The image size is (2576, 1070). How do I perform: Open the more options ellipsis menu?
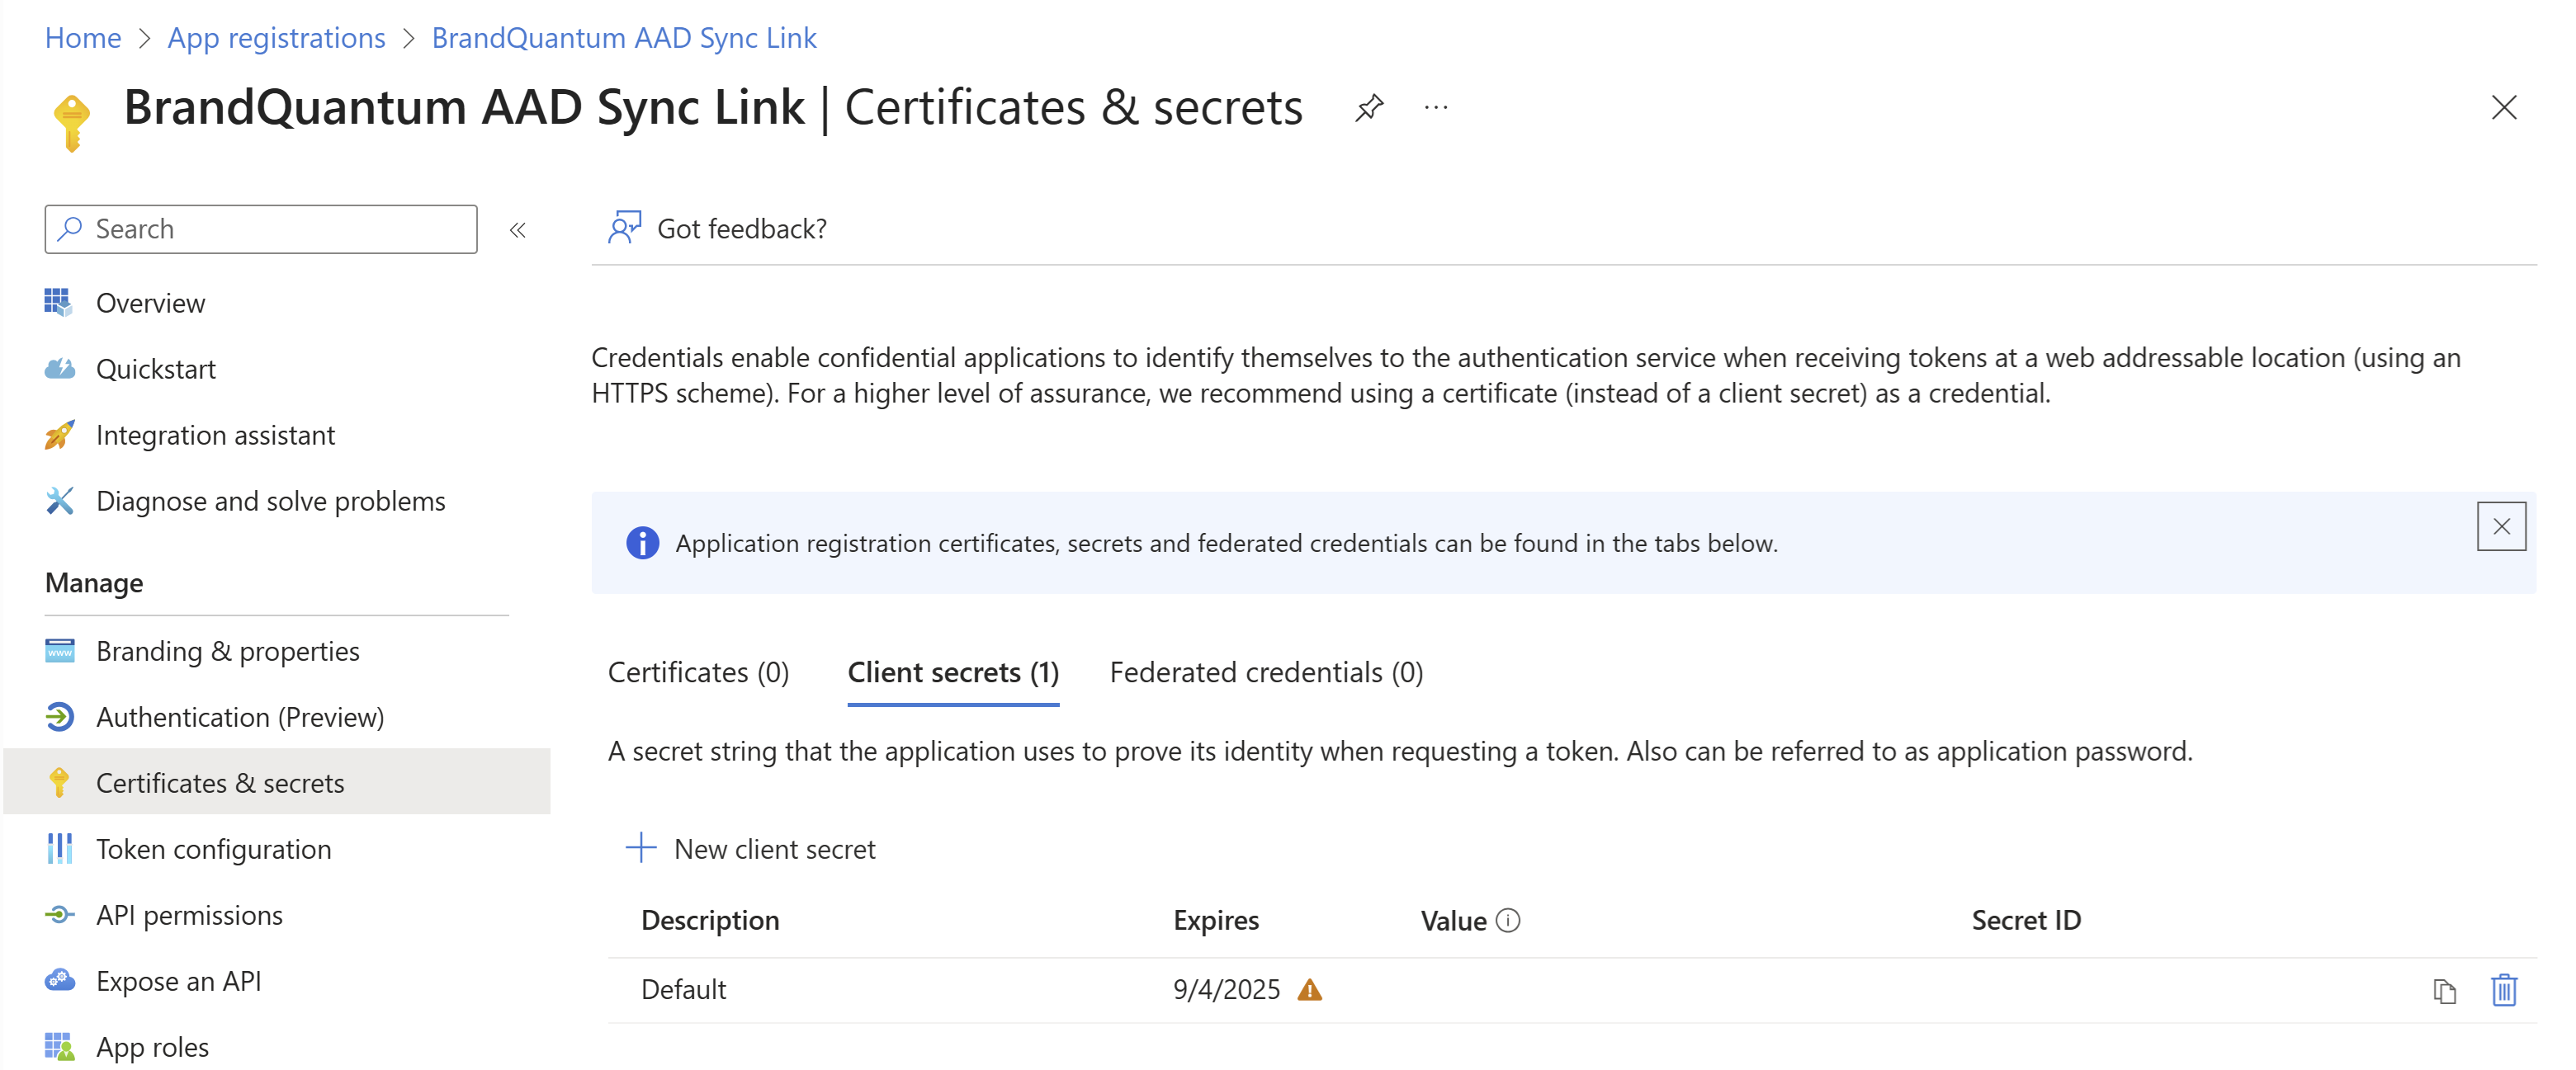point(1436,108)
